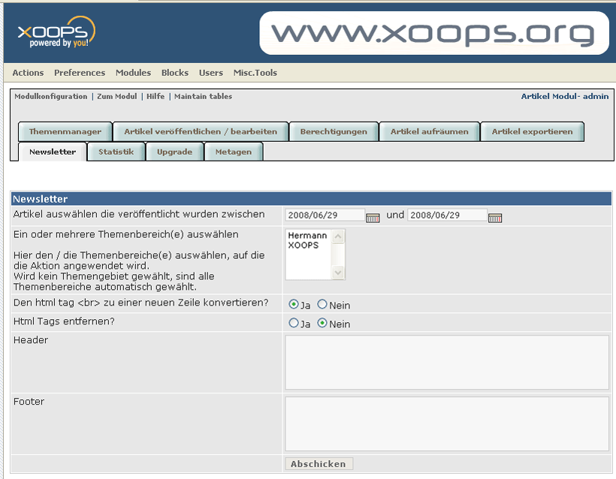This screenshot has width=616, height=479.
Task: Open the Metagen tab
Action: [234, 152]
